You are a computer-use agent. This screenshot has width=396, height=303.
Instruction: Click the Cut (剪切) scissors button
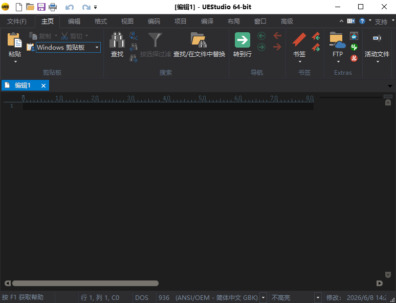72,36
